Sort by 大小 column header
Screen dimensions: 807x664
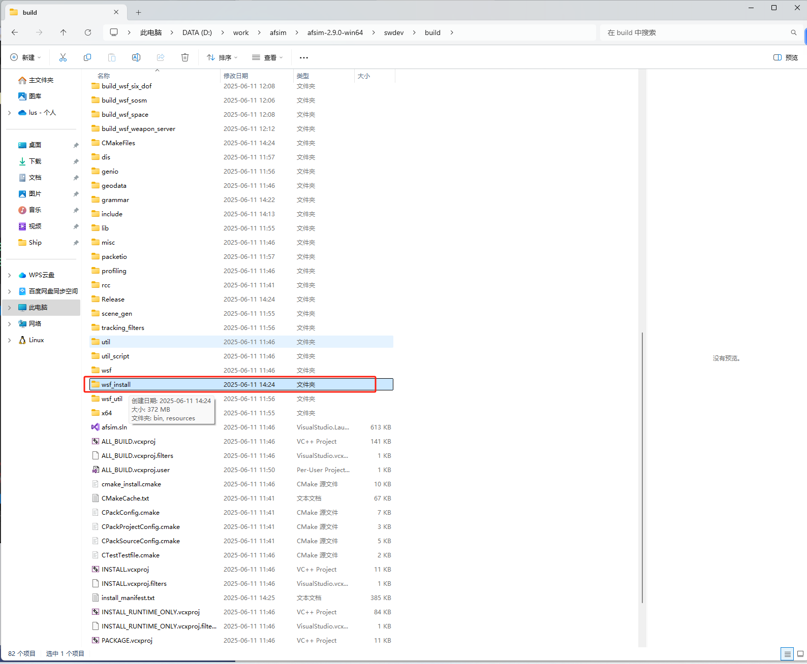[364, 76]
